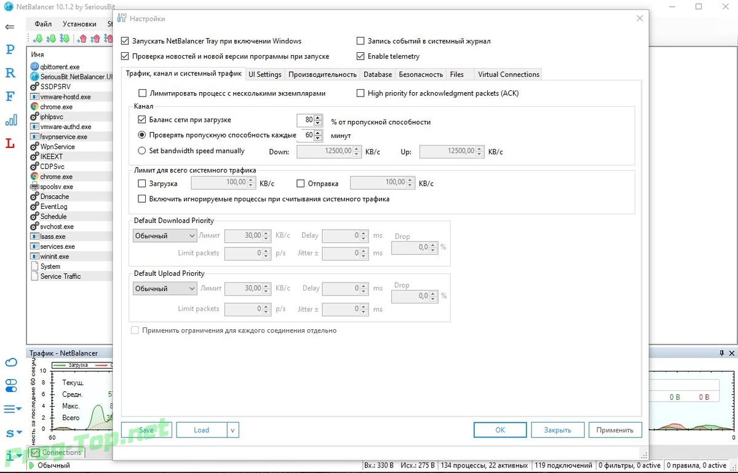Click the spoolsv.exe printer icon

tap(34, 186)
